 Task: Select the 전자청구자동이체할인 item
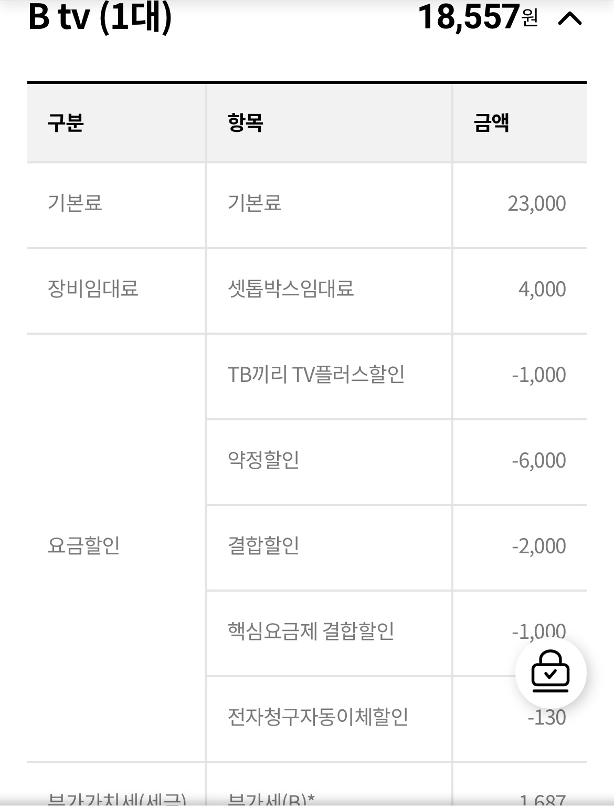pyautogui.click(x=318, y=717)
